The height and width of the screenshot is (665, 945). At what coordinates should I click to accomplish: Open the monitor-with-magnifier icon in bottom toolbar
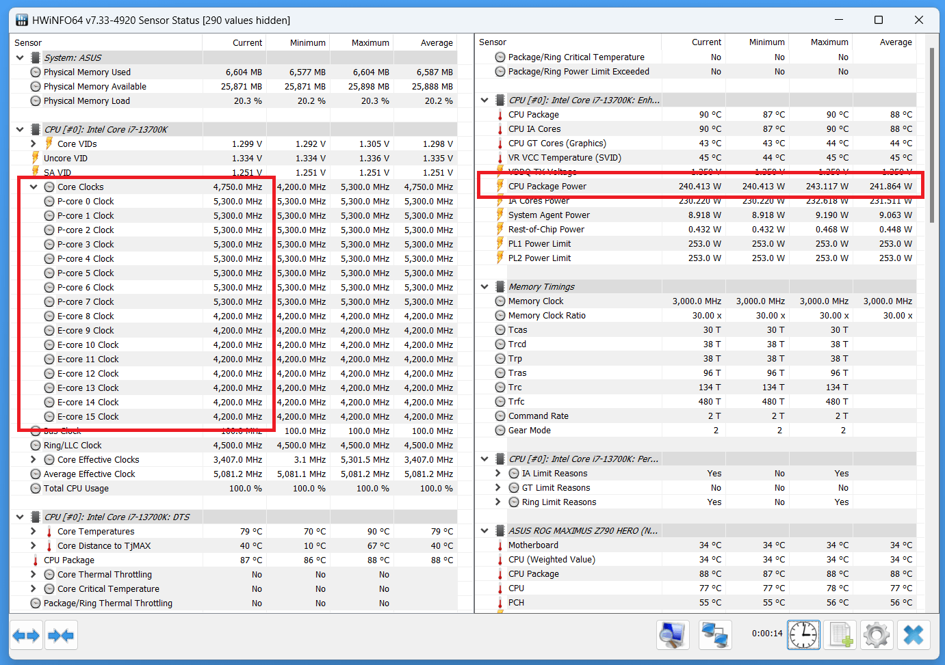pyautogui.click(x=673, y=635)
